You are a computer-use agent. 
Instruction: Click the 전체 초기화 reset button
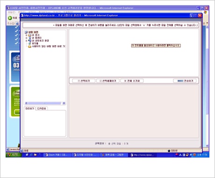pyautogui.click(x=132, y=81)
